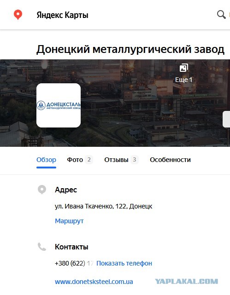Click the Отзывы count badge 3
Viewport: 230px width, 295px height.
point(135,160)
